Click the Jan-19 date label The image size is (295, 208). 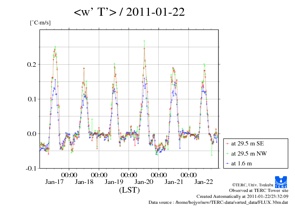tap(114, 182)
